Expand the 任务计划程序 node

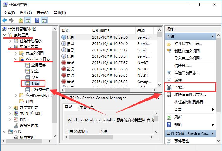11,41
